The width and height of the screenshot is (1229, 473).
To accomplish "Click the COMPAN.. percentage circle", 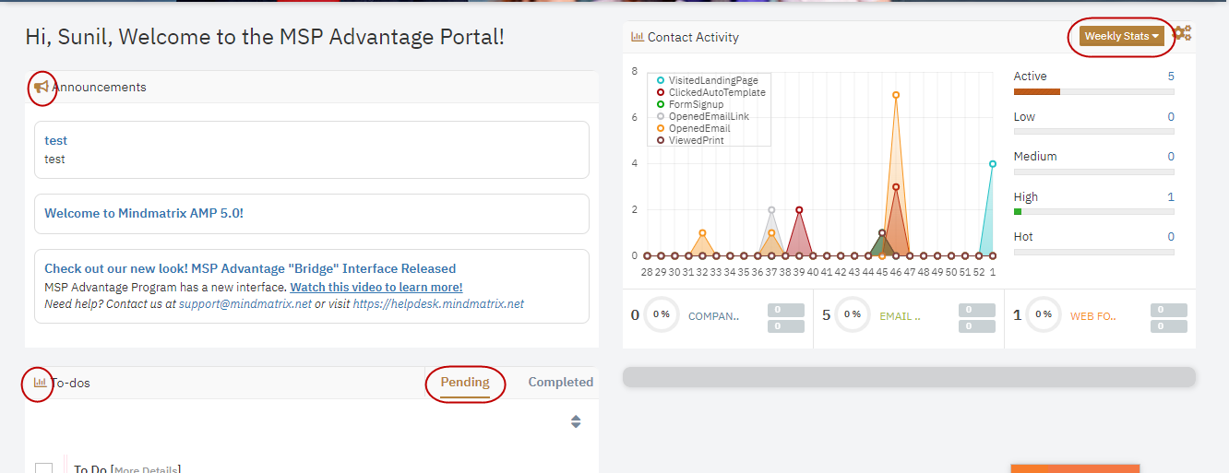I will point(661,314).
